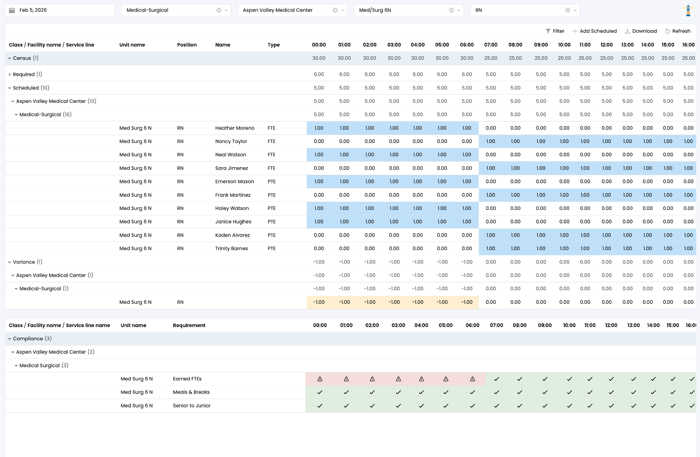Clear the Med/Surg 6N unit selection
This screenshot has height=457, width=700.
coord(451,10)
